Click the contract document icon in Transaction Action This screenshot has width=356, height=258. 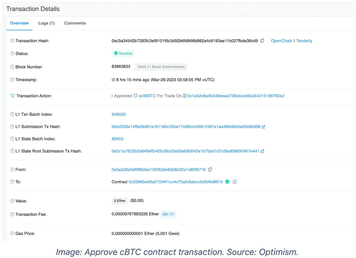coord(185,96)
